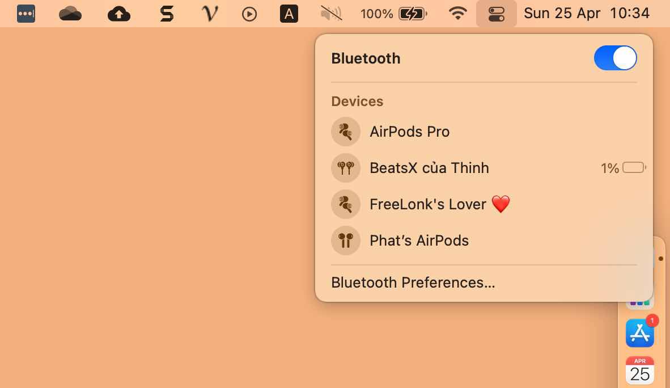Click the battery status at 100%
This screenshot has height=388, width=670.
click(393, 14)
